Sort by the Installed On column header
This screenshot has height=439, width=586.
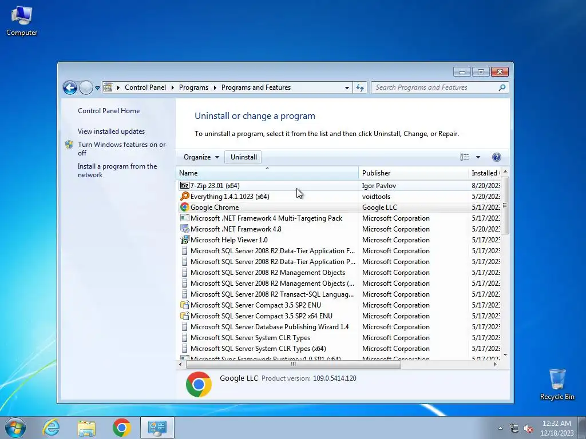485,173
